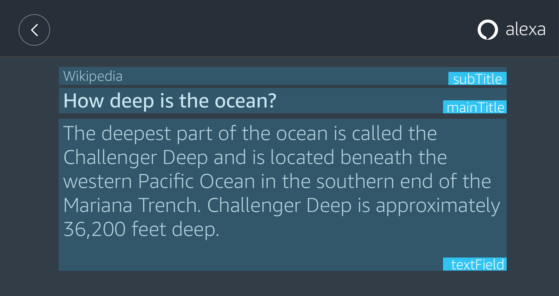Image resolution: width=559 pixels, height=296 pixels.
Task: Click the words 'Pacific Ocean' in the paragraph
Action: tap(196, 181)
